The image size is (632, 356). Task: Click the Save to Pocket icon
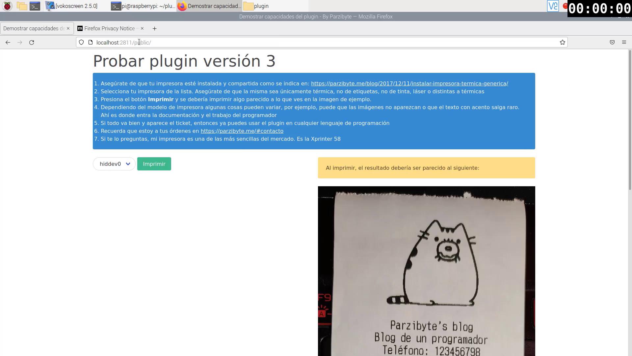612,42
